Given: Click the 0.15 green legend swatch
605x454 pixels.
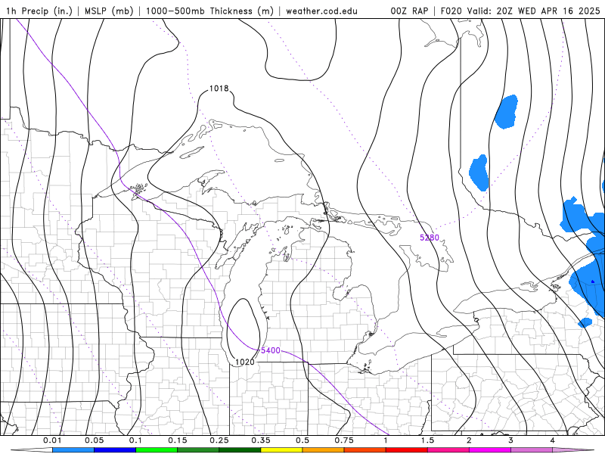Looking at the screenshot, I should point(198,449).
